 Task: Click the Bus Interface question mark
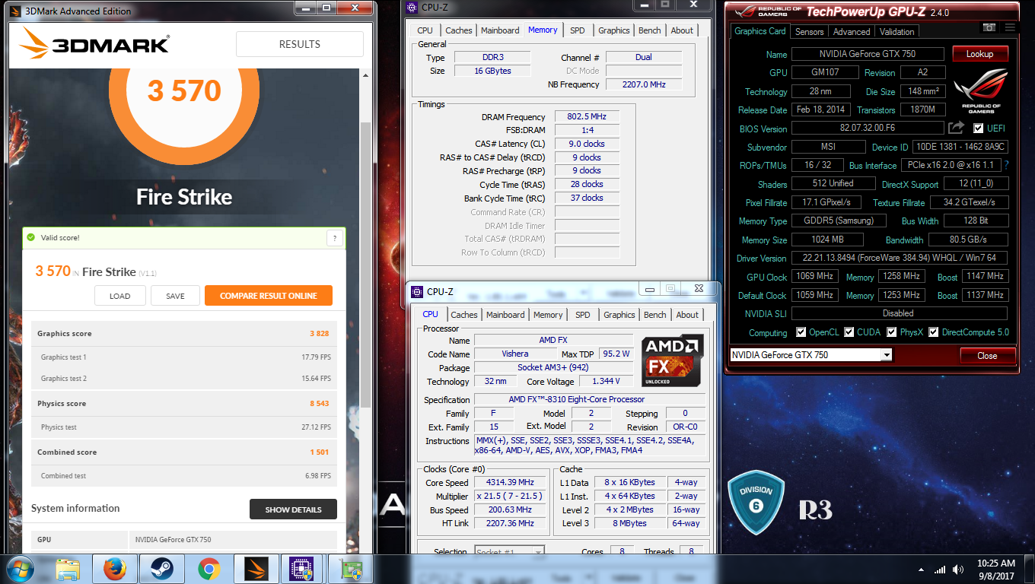click(x=1007, y=165)
